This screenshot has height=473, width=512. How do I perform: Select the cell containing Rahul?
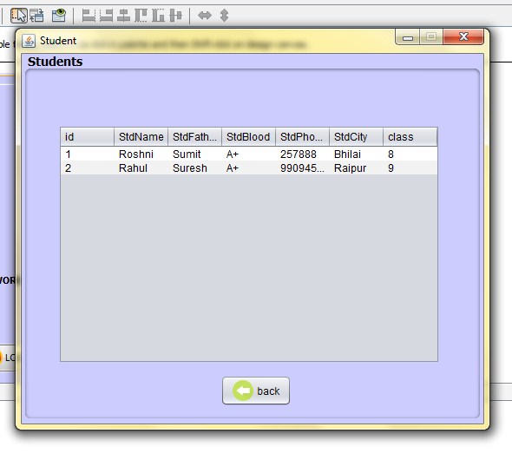click(x=141, y=168)
